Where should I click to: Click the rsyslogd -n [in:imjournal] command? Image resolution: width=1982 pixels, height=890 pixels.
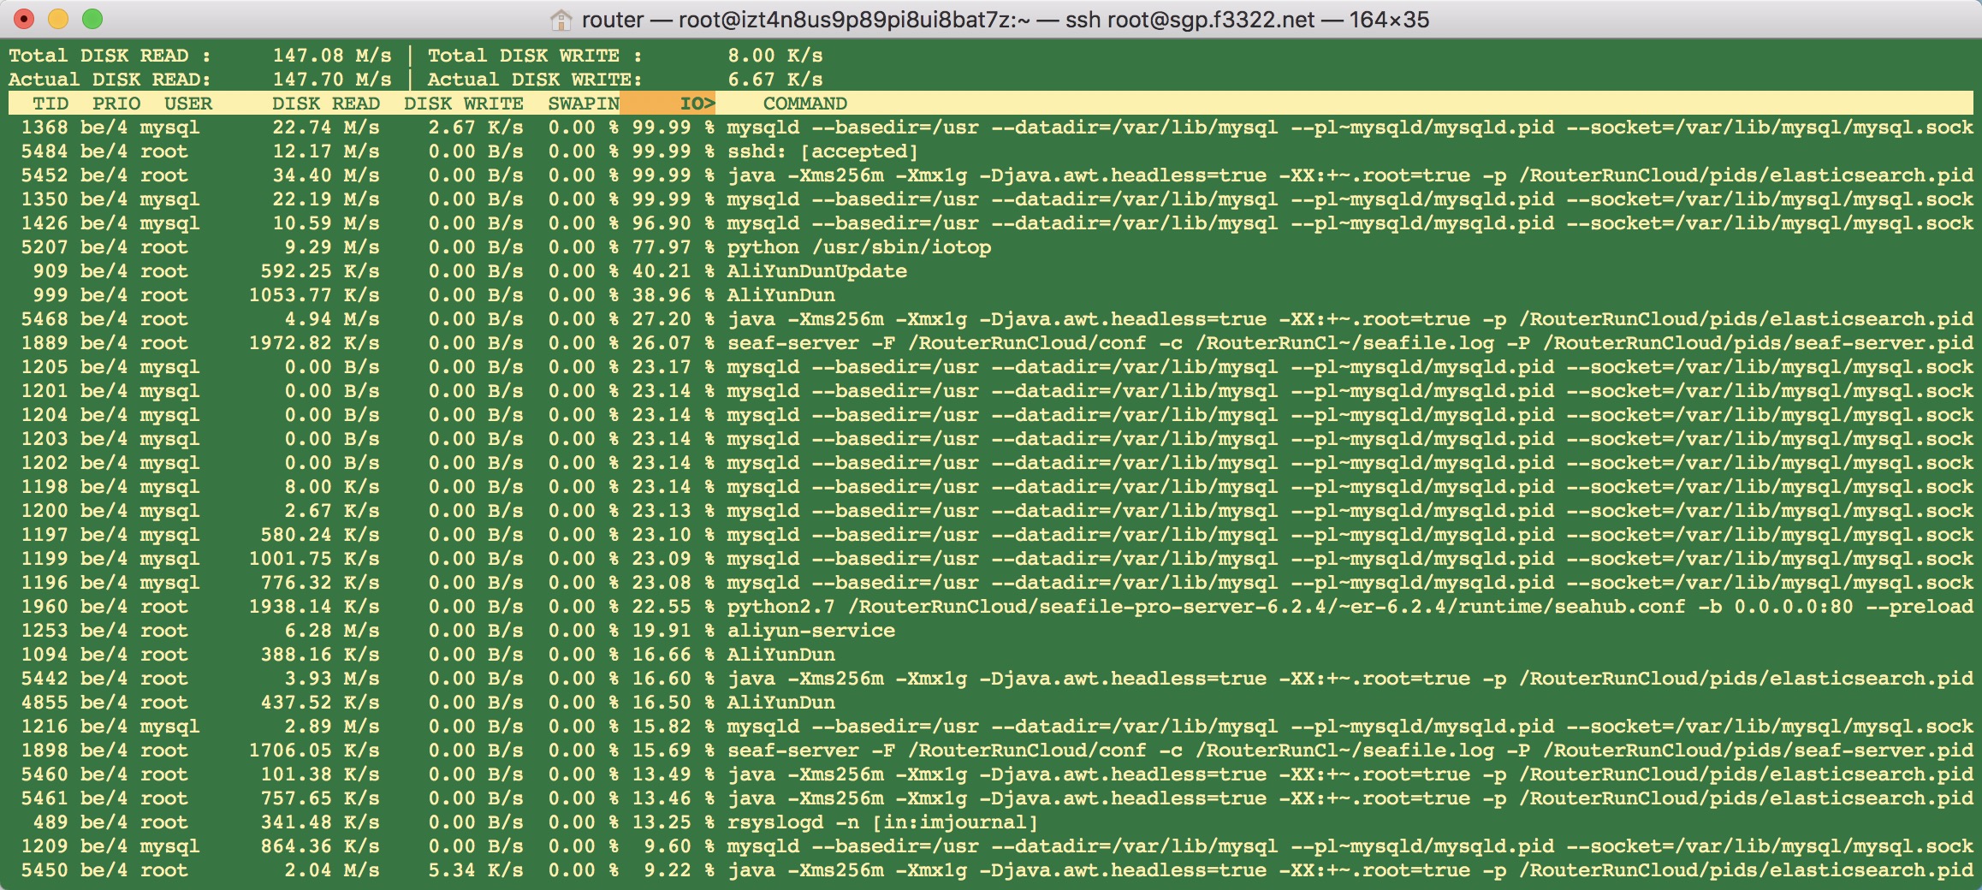pyautogui.click(x=883, y=822)
